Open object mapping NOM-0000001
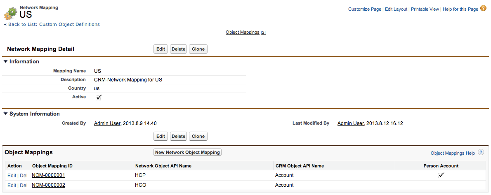This screenshot has width=491, height=195. tap(48, 175)
